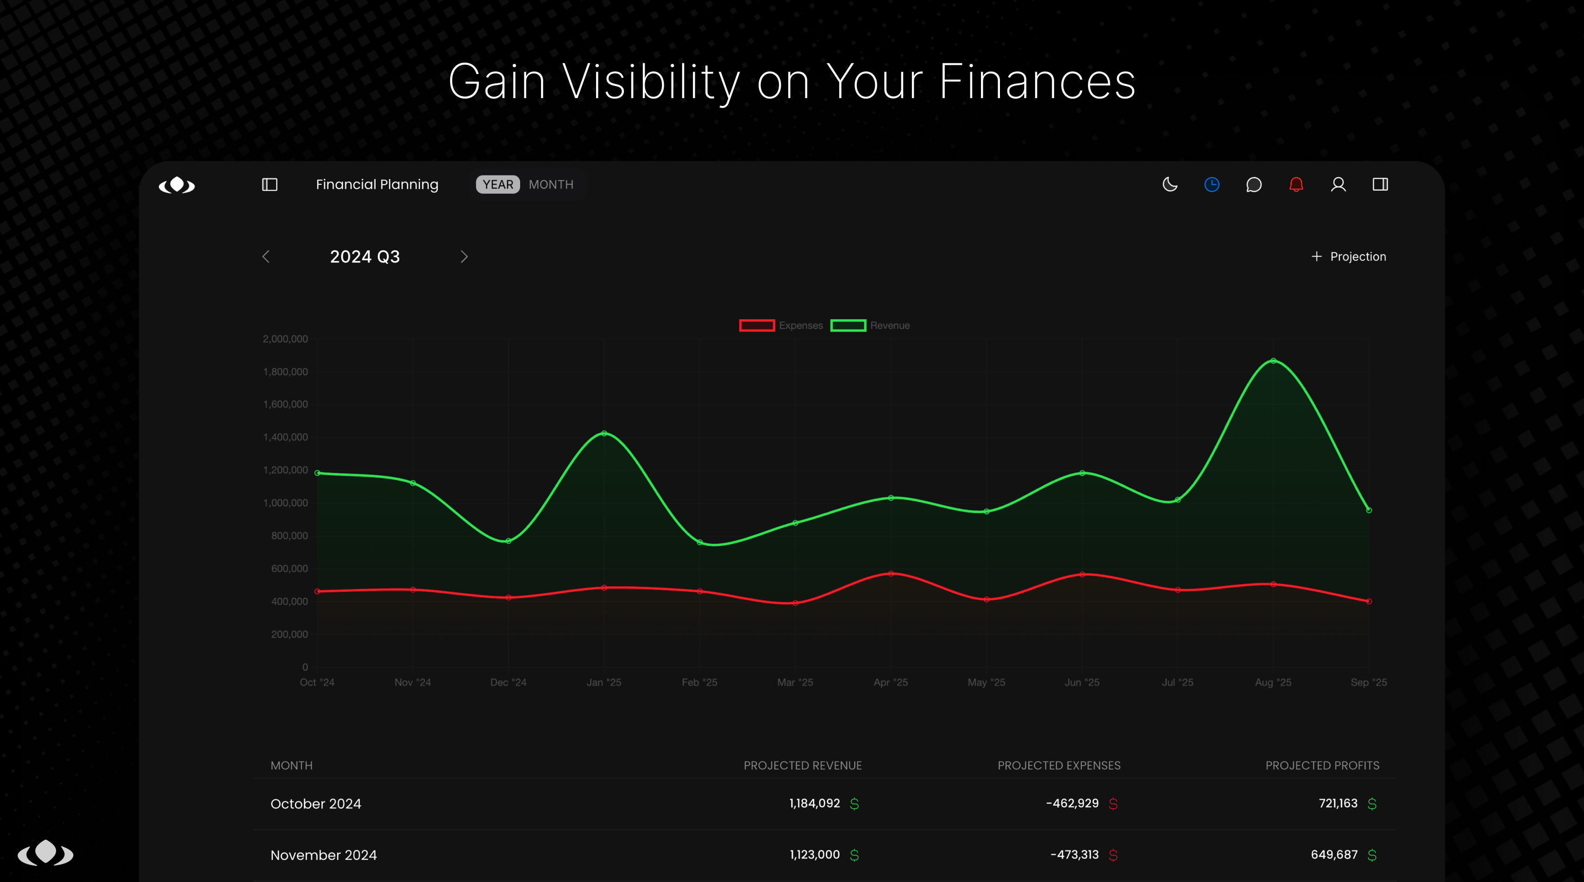Click the 2024 Q3 period label

(365, 257)
